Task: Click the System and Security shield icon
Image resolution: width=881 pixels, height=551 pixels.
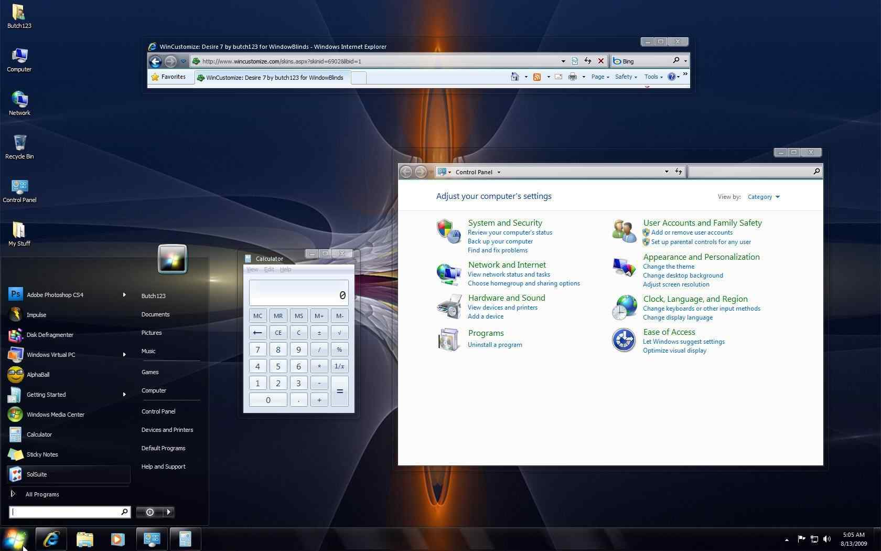Action: click(448, 231)
